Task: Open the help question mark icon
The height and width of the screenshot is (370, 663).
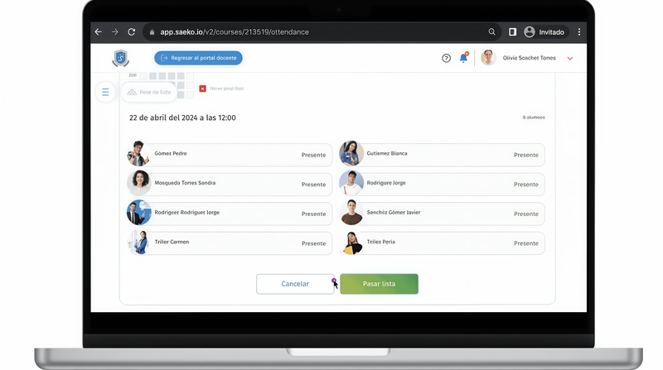Action: [x=446, y=58]
